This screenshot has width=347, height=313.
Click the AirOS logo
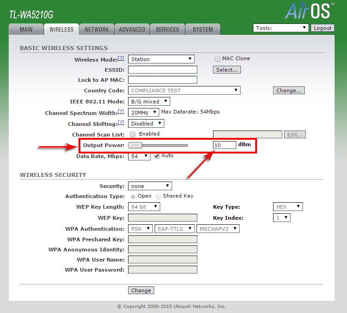coord(308,11)
